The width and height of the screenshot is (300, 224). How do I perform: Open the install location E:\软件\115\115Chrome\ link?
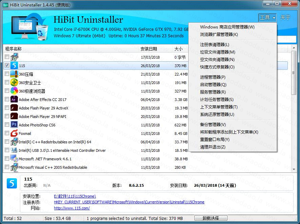coord(75,196)
